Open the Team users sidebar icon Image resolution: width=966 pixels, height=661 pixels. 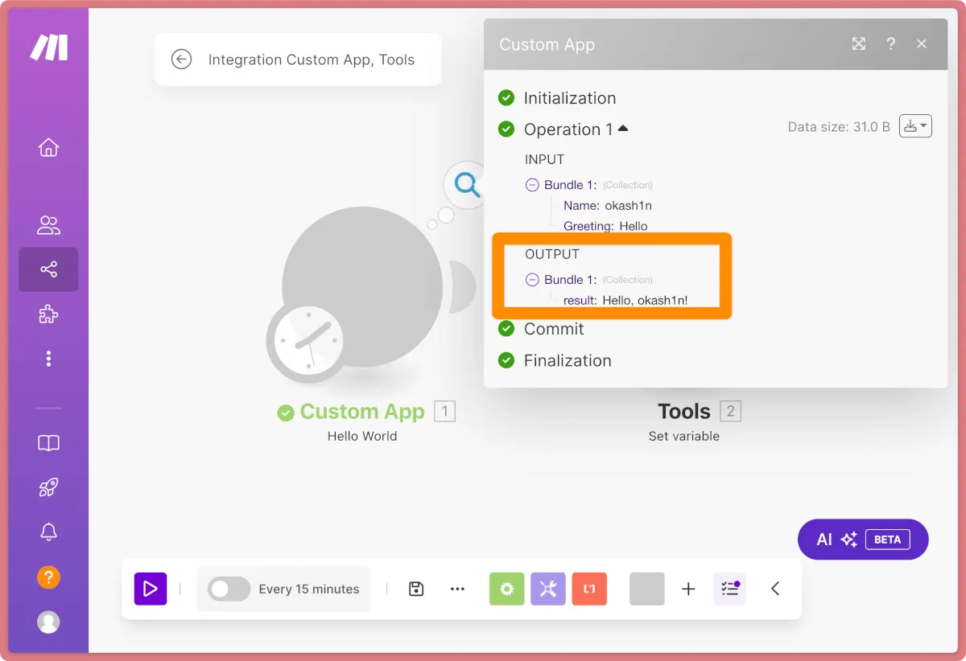(48, 225)
